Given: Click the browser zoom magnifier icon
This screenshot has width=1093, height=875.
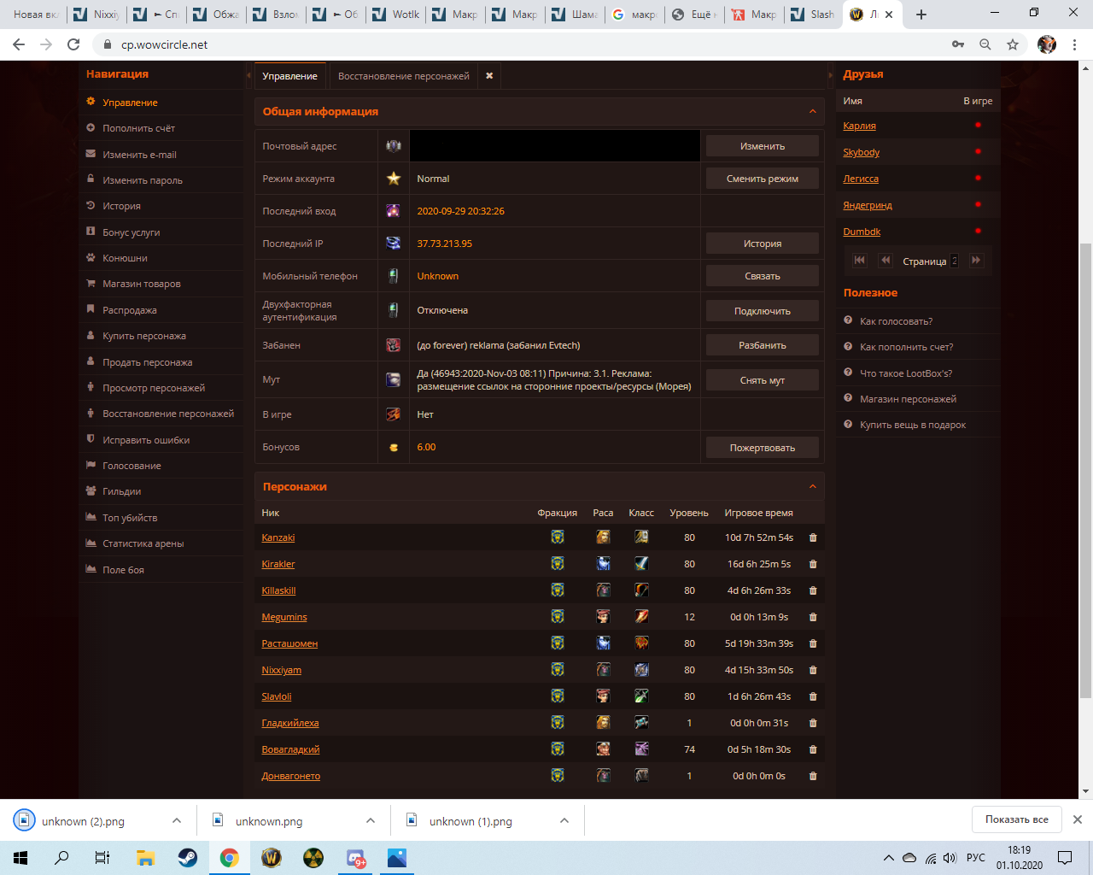Looking at the screenshot, I should click(x=985, y=44).
